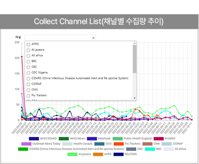Toggle Flu Trackers legend swatch

pos(119,144)
